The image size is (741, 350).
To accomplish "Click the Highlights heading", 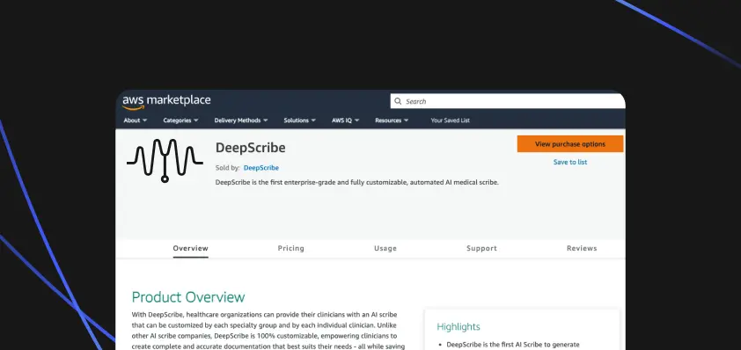I will pyautogui.click(x=458, y=327).
